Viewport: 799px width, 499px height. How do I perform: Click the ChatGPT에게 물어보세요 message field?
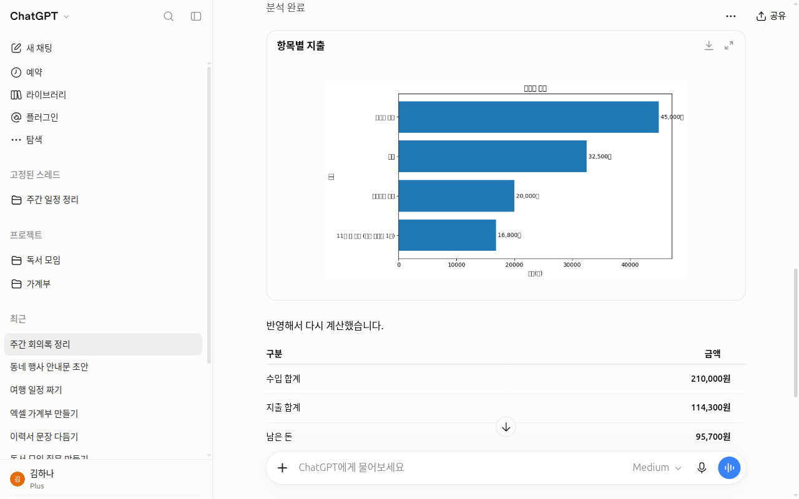(462, 468)
